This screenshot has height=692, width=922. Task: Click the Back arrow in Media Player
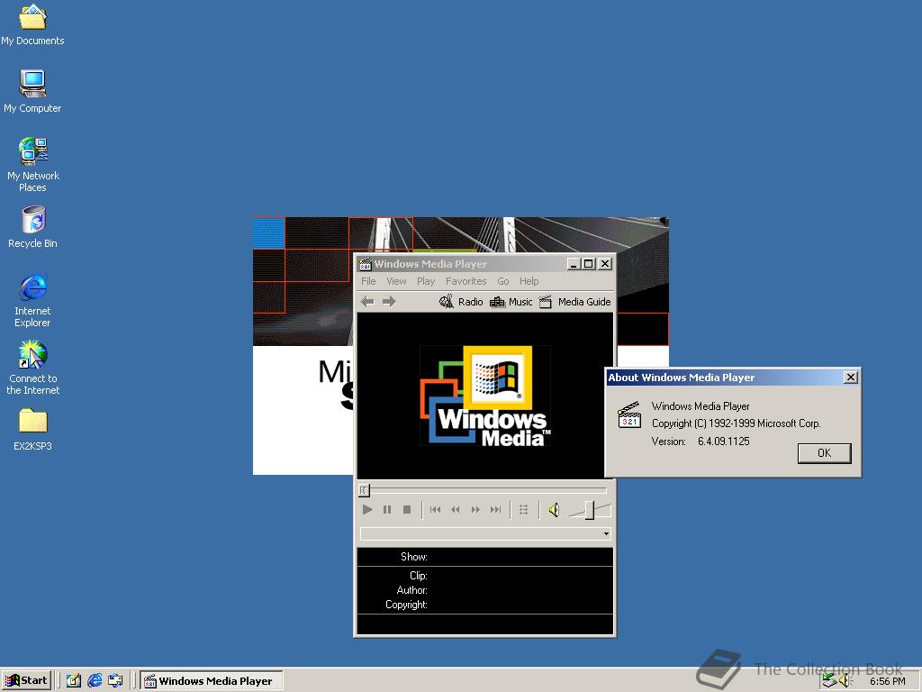[367, 302]
